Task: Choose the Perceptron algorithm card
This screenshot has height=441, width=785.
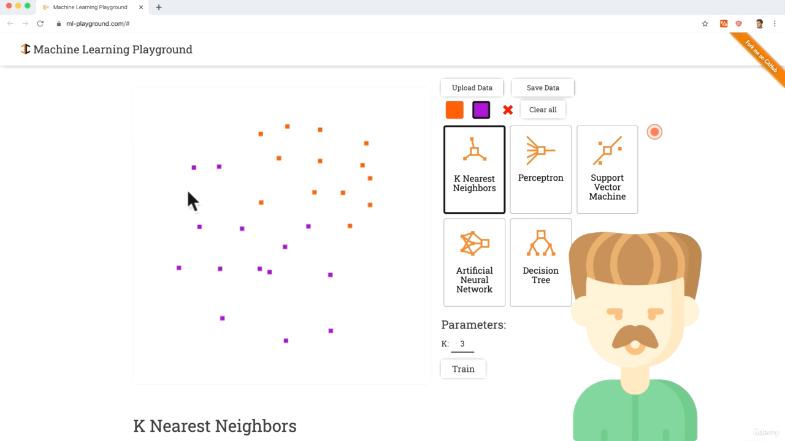Action: click(x=540, y=170)
